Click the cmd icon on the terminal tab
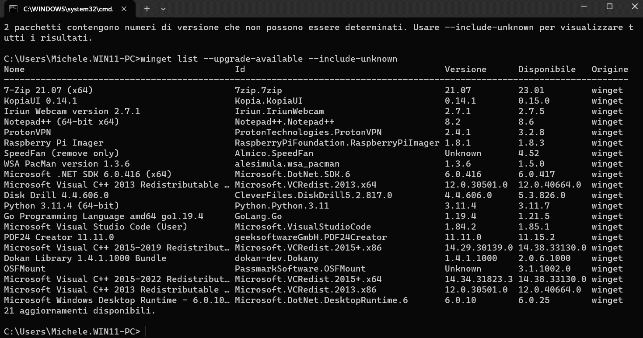The height and width of the screenshot is (338, 643). (x=14, y=8)
